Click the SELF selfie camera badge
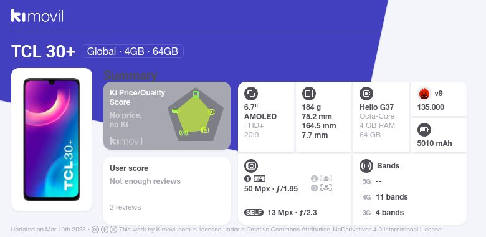This screenshot has width=486, height=237. pyautogui.click(x=254, y=213)
